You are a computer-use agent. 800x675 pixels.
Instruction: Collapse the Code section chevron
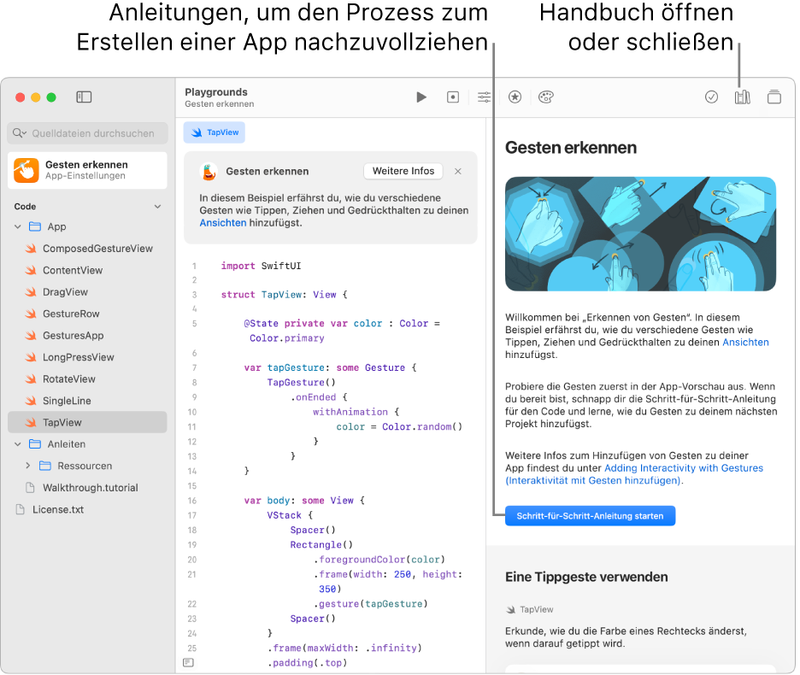point(157,207)
